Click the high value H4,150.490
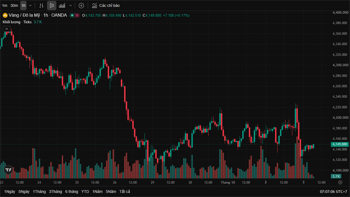The width and height of the screenshot is (350, 197). coord(112,15)
